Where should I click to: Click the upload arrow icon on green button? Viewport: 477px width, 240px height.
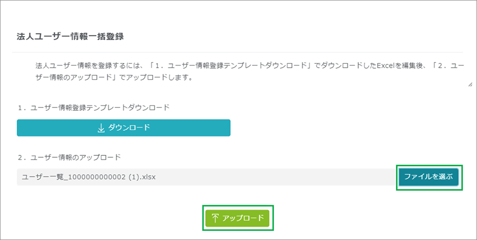point(215,218)
